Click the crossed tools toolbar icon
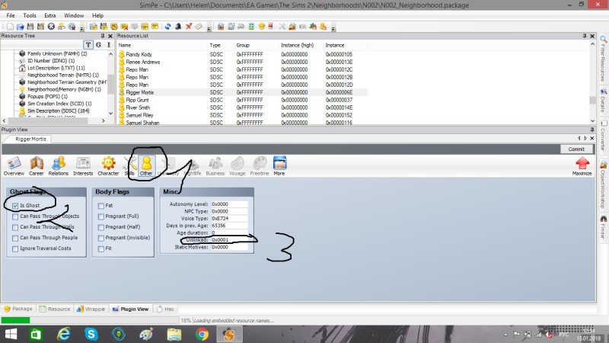The width and height of the screenshot is (609, 343). click(x=282, y=27)
